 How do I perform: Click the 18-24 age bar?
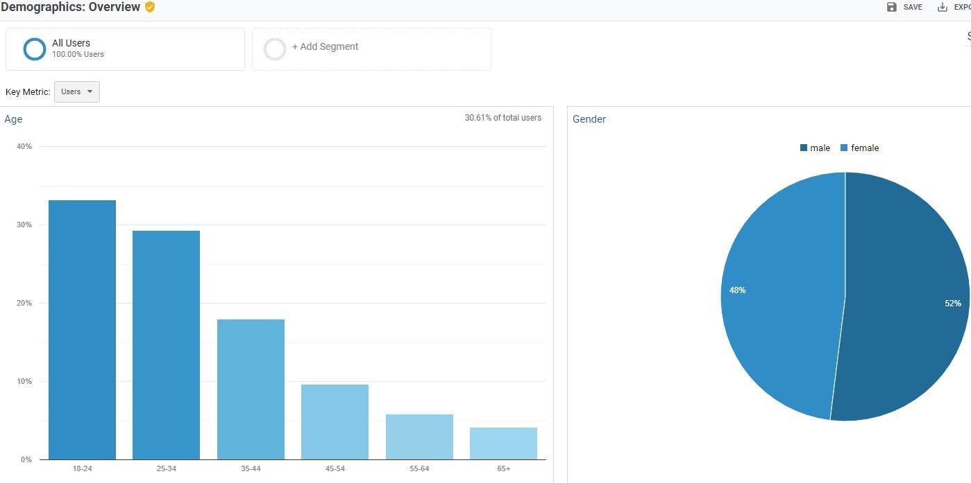(82, 330)
